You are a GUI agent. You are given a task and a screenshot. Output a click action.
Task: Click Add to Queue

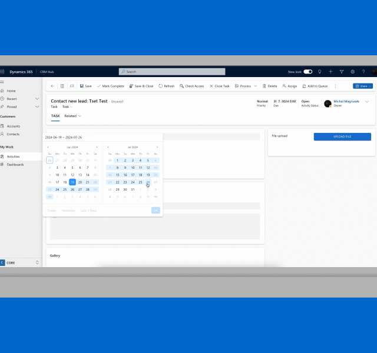coord(315,86)
